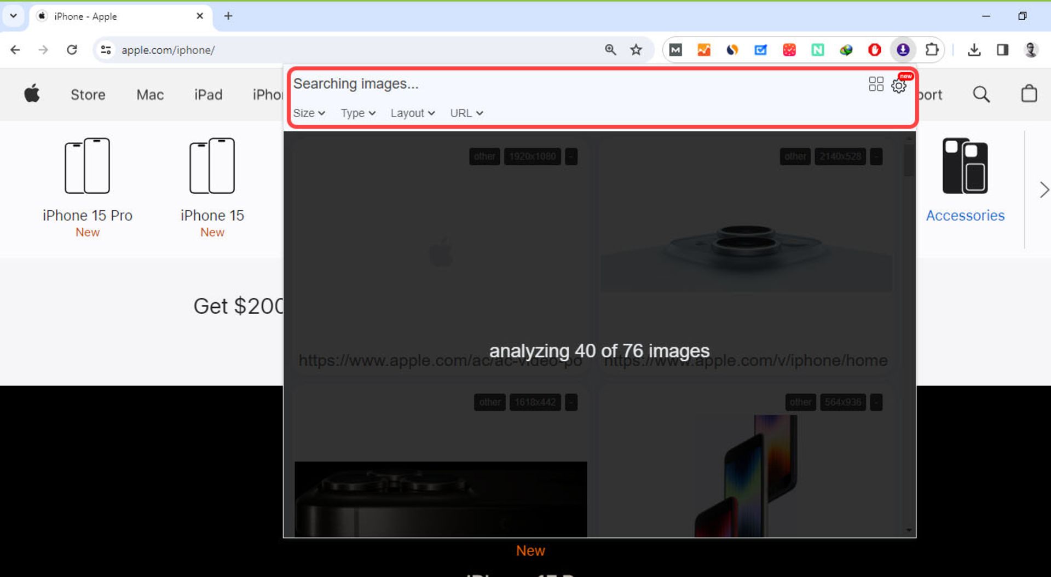View site information icon
The height and width of the screenshot is (577, 1051).
tap(106, 50)
